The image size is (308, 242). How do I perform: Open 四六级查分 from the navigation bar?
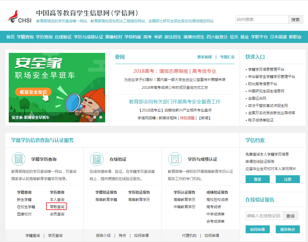click(217, 37)
